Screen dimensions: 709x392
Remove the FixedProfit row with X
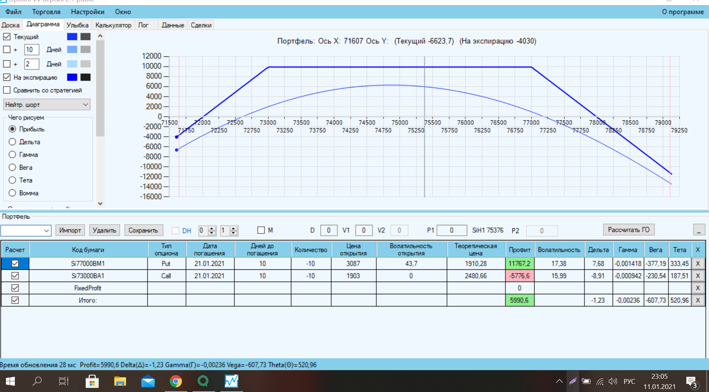click(698, 288)
